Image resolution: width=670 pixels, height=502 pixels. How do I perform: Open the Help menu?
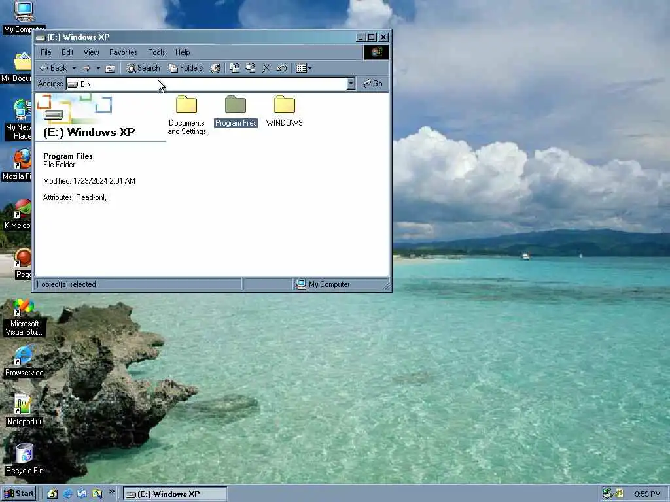click(x=183, y=52)
